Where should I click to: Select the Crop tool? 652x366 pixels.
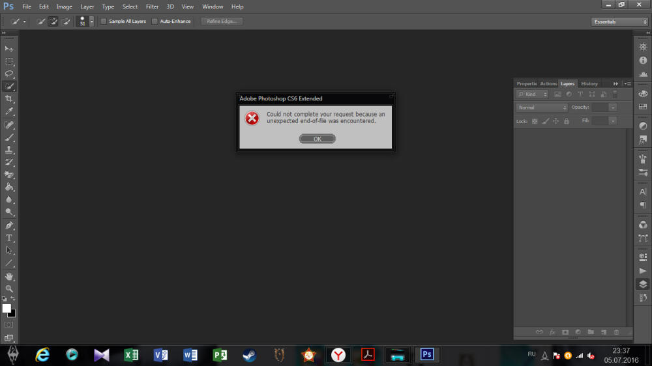8,99
